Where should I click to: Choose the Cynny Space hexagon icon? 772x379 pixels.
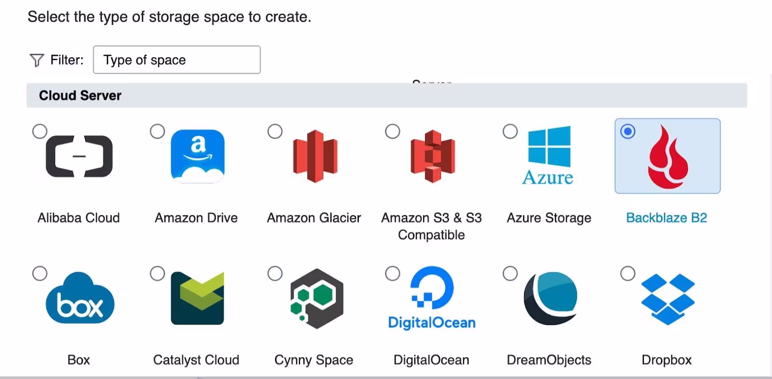coord(316,298)
